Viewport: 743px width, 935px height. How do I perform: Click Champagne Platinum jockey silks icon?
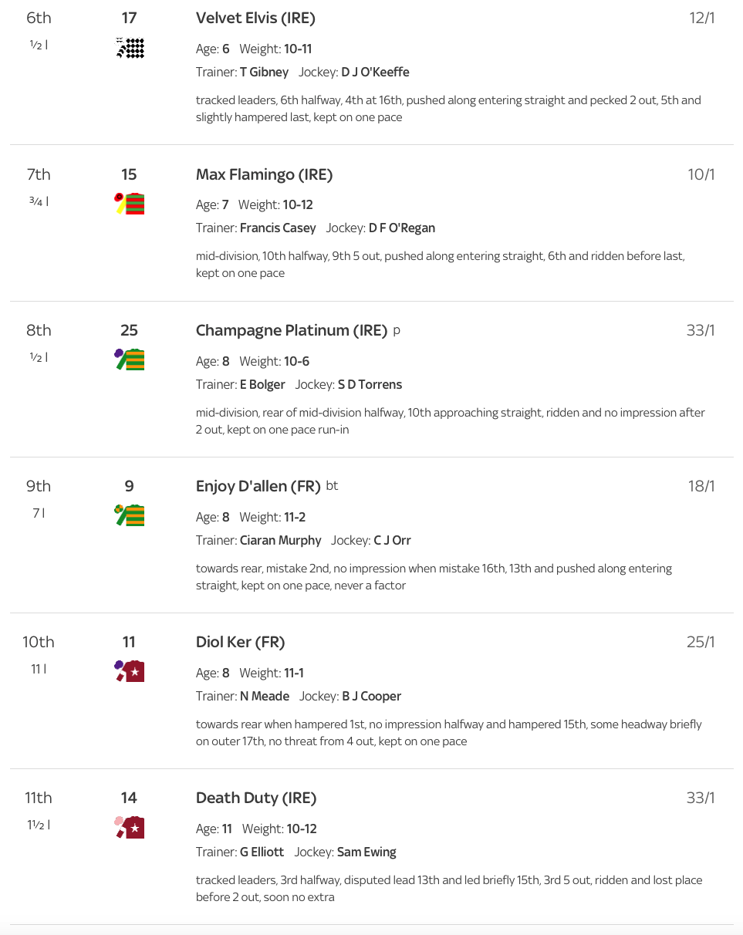[x=130, y=359]
